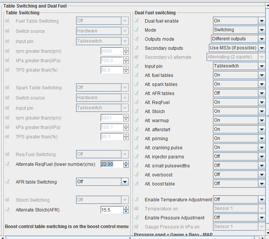Viewport: 269px width, 239px height.
Task: Click the icon beside Alt. cranking pulse
Action: [136, 148]
